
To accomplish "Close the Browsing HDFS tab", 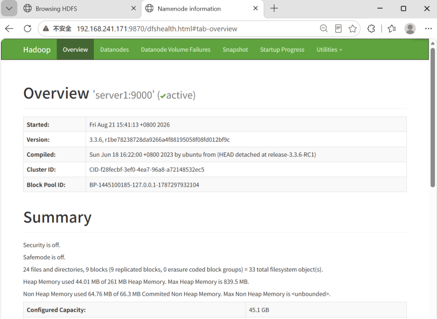I will tap(133, 8).
